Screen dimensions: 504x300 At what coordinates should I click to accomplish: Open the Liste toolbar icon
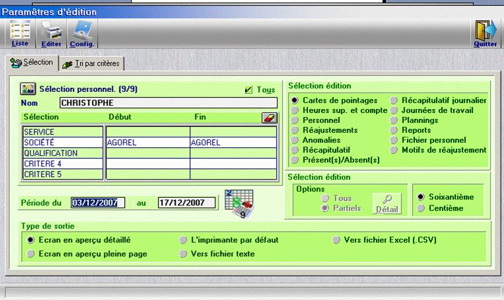(20, 34)
